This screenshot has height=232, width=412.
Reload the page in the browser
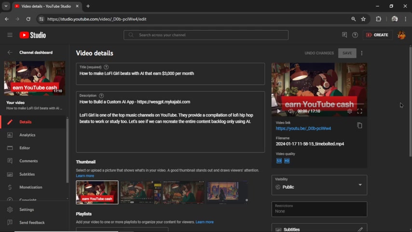tap(28, 19)
